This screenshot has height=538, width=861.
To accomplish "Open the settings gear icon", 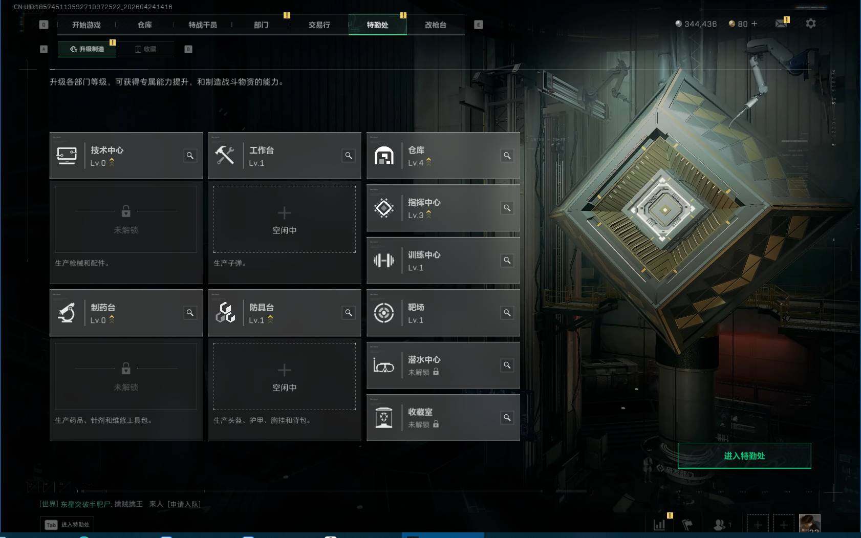I will click(x=811, y=24).
